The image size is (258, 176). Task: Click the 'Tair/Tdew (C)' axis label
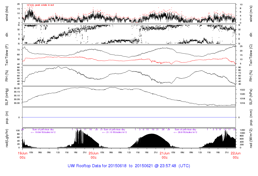coord(251,55)
